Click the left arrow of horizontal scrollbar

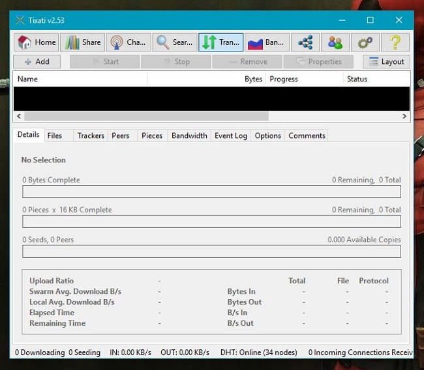pyautogui.click(x=19, y=116)
